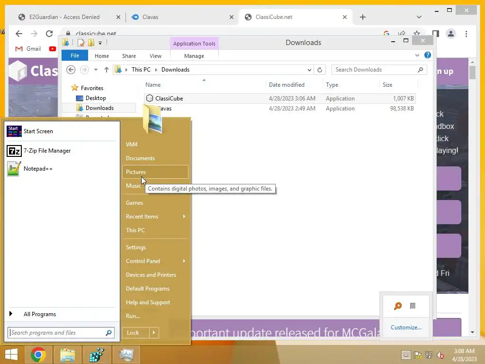Image resolution: width=485 pixels, height=364 pixels.
Task: Open the Manage ribbon tab
Action: [194, 56]
